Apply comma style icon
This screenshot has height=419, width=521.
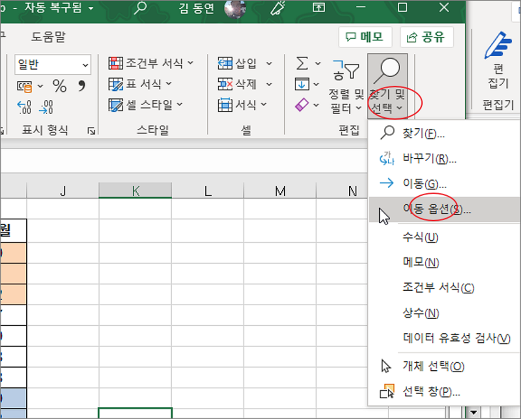(82, 86)
